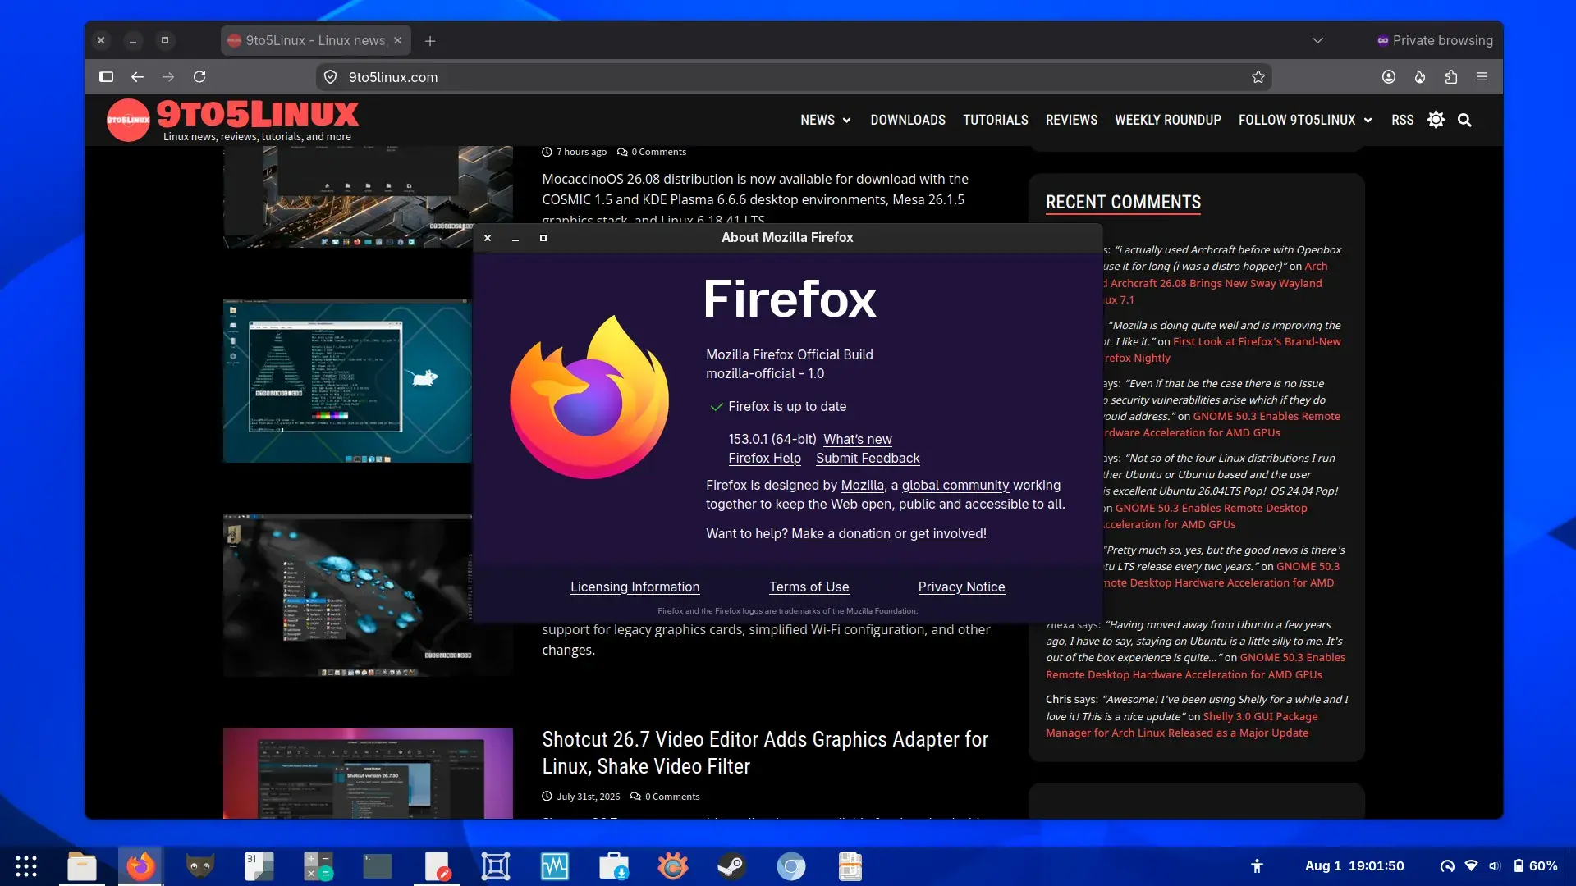Open the Firefox account icon

tap(1389, 77)
